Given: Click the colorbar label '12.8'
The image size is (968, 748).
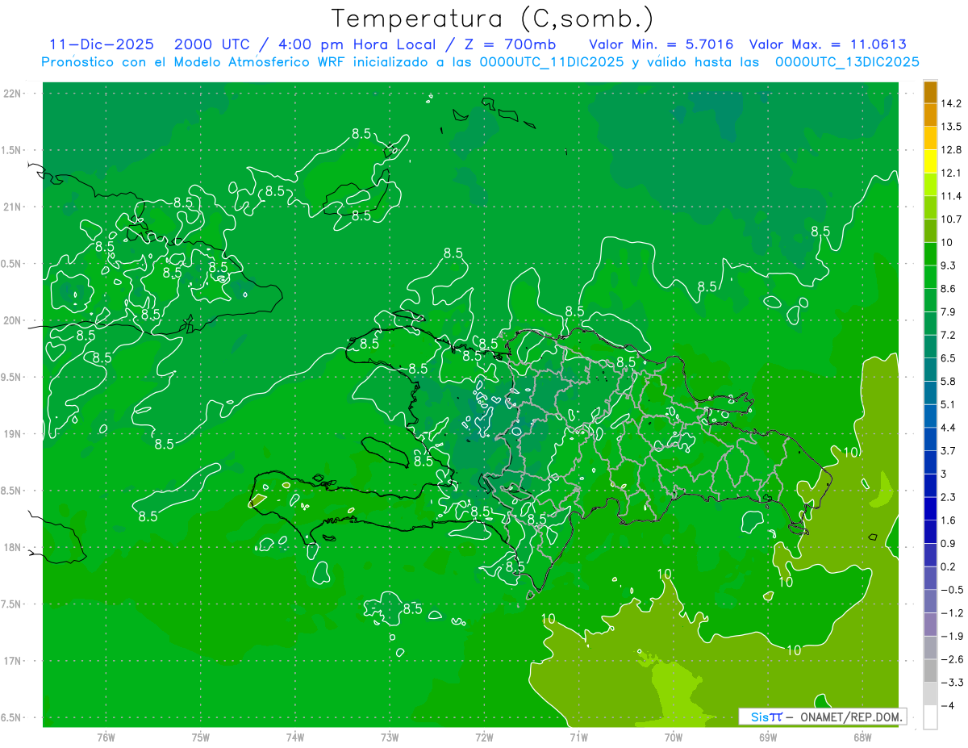Looking at the screenshot, I should coord(951,150).
